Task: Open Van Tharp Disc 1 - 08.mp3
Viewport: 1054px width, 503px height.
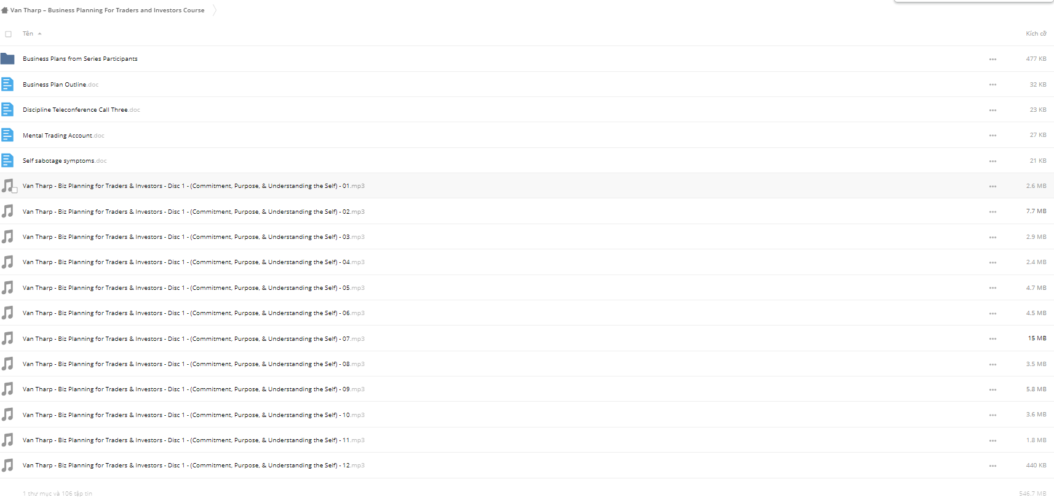Action: [193, 364]
